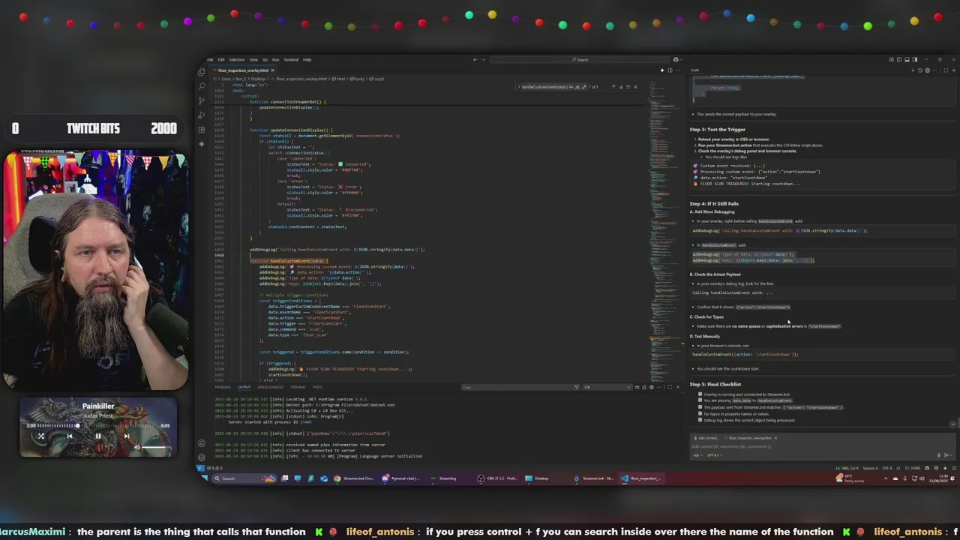
Task: Open the Windows Start button
Action: (x=204, y=478)
